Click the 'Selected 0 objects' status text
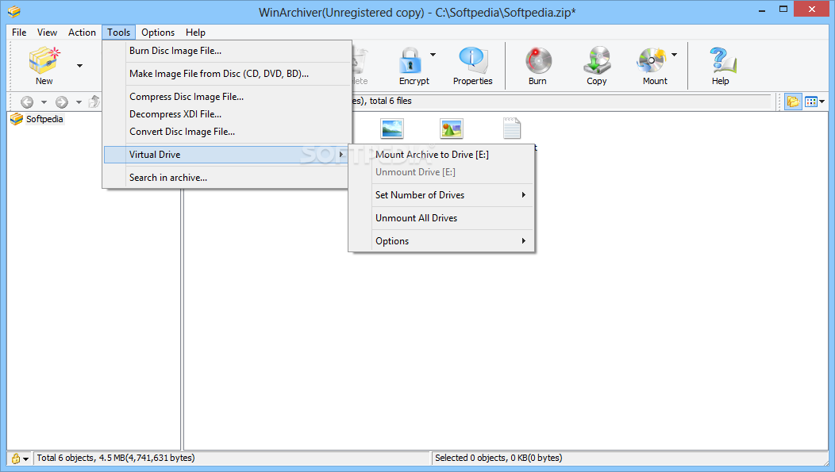The width and height of the screenshot is (835, 472). [498, 458]
